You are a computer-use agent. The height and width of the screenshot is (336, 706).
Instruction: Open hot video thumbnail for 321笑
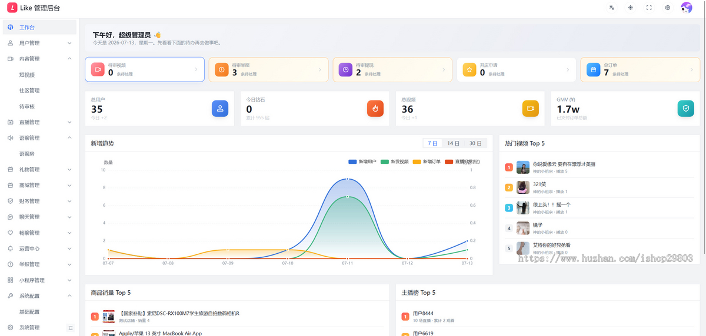pos(523,187)
